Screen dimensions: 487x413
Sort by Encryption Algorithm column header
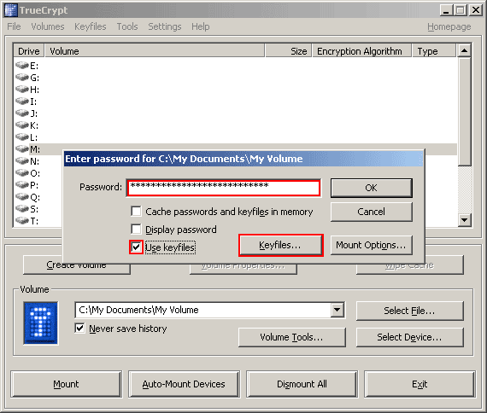[x=362, y=51]
